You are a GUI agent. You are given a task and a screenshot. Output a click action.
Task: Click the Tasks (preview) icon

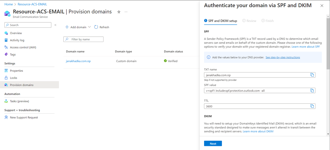tap(6, 101)
